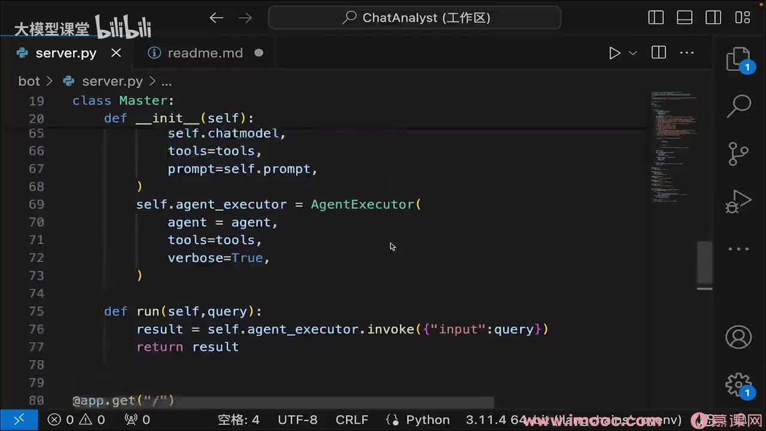Select file encoding 'UTF-8'
766x431 pixels.
coord(297,420)
